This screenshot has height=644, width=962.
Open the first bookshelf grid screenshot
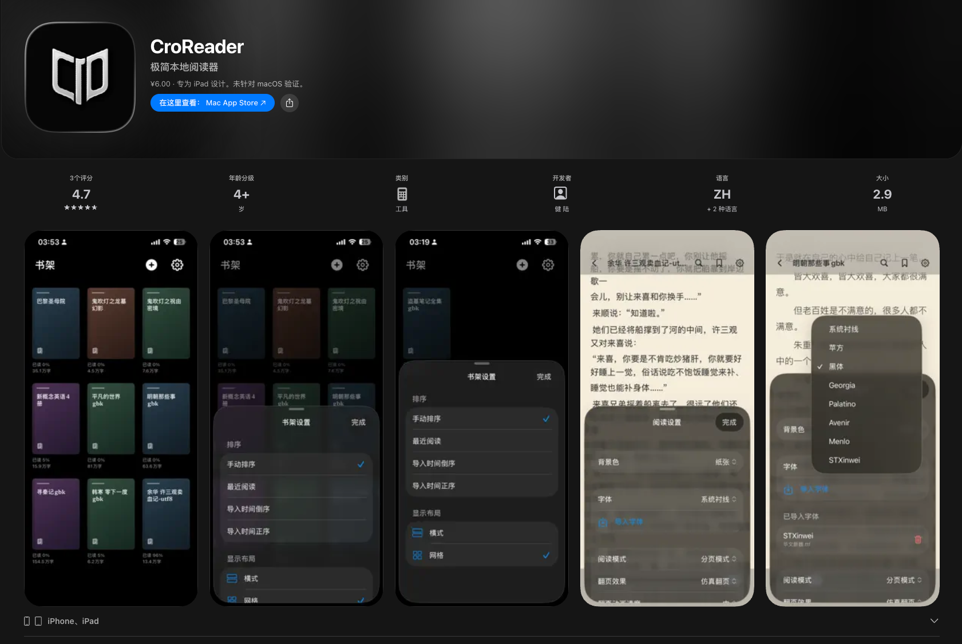point(111,418)
